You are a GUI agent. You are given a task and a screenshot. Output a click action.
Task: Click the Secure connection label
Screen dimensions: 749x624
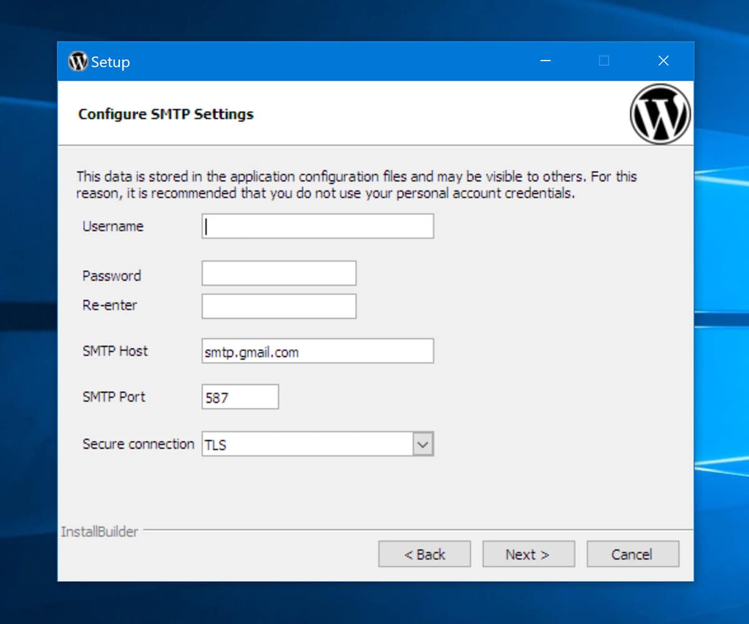pyautogui.click(x=139, y=444)
